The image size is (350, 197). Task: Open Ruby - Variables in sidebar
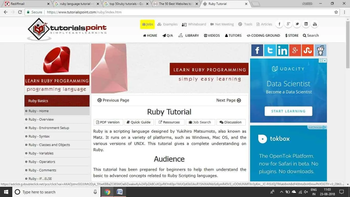(x=57, y=153)
